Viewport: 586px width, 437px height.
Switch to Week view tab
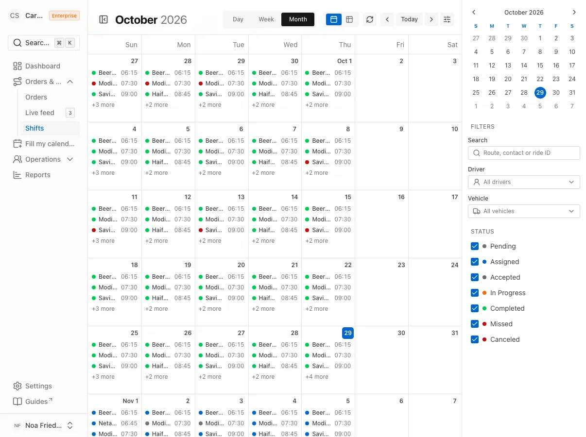click(x=266, y=19)
